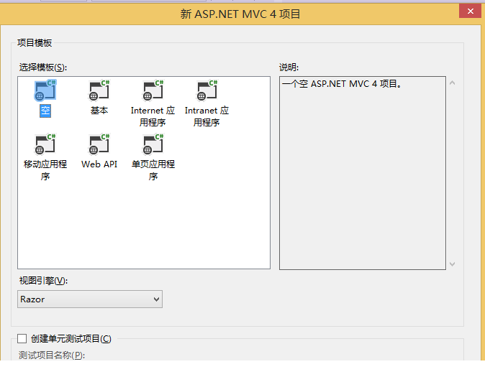Select the 基本 template icon

99,90
